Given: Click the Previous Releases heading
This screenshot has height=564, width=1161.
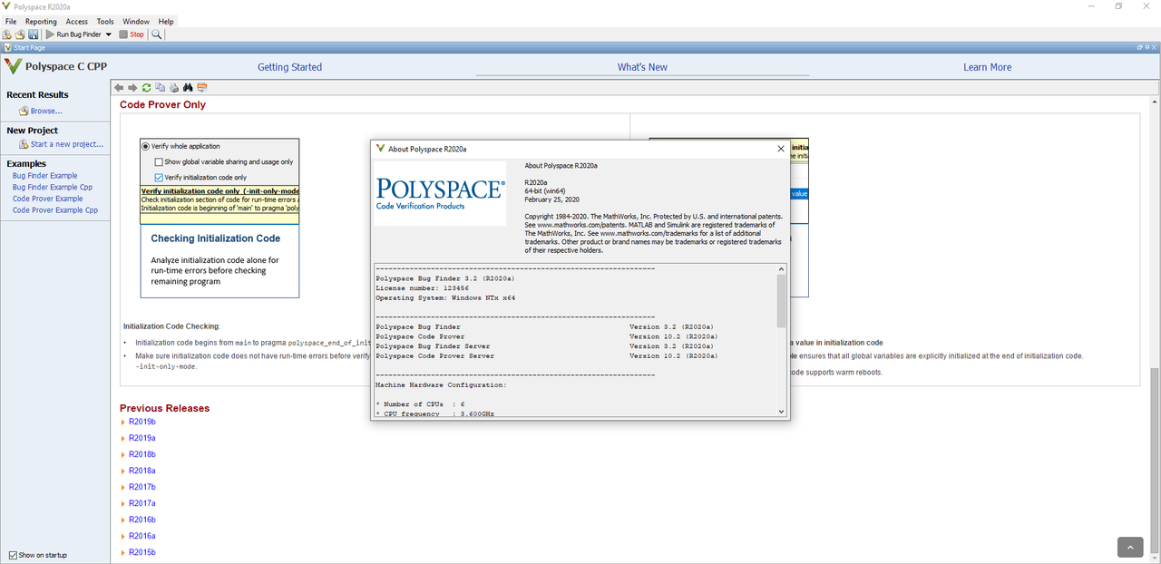Looking at the screenshot, I should 165,408.
